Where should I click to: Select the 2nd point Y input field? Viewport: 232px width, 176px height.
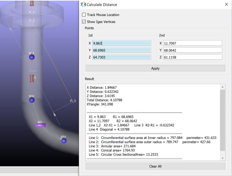tap(193, 50)
